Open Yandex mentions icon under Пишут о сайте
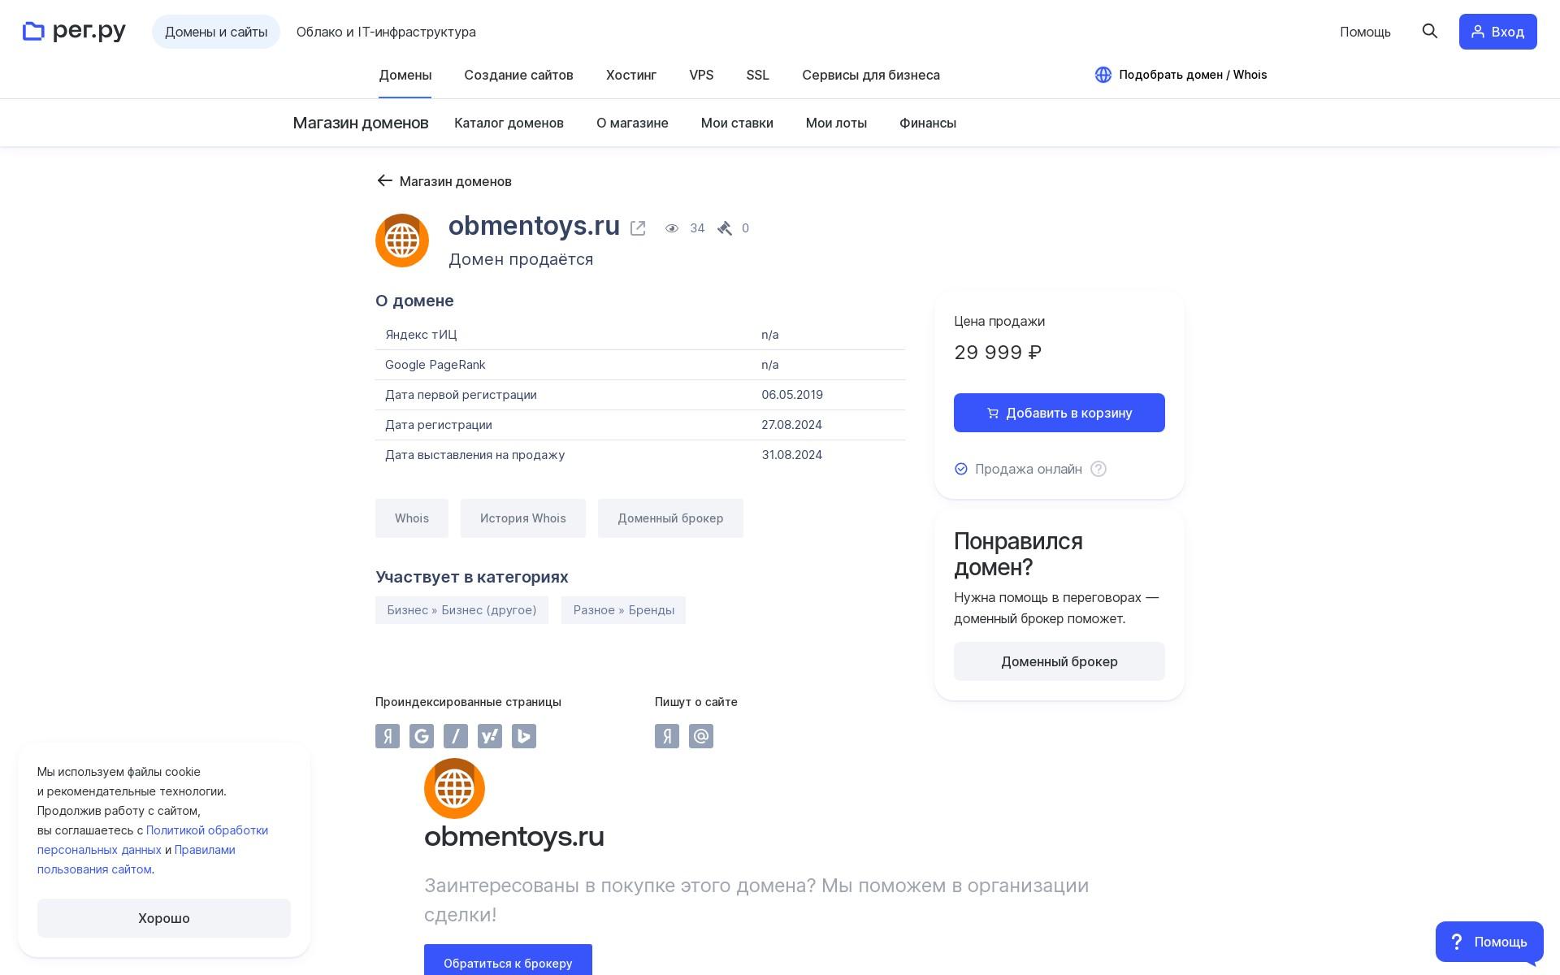Screen dimensions: 1560x975 click(667, 736)
